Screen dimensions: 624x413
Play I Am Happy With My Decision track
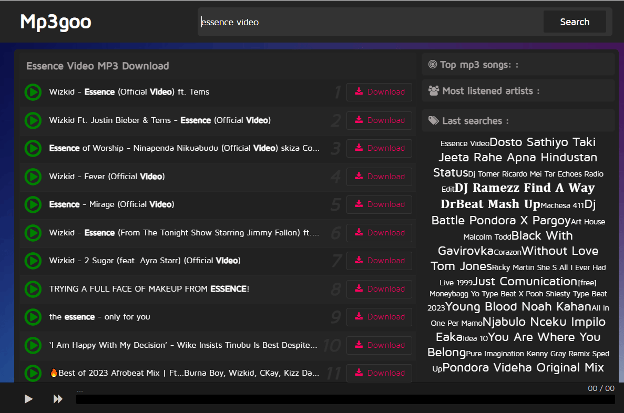[x=33, y=345]
